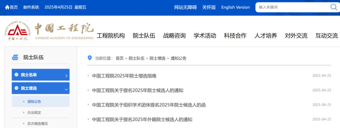This screenshot has width=340, height=128.
Task: Open the 战略咨询 menu
Action: pyautogui.click(x=174, y=36)
